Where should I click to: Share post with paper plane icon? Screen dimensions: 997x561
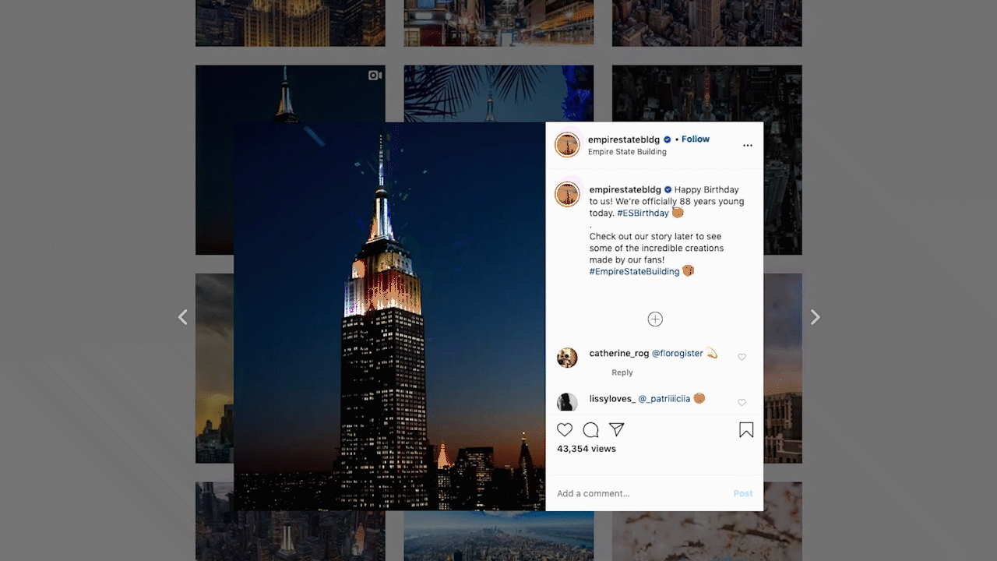617,429
